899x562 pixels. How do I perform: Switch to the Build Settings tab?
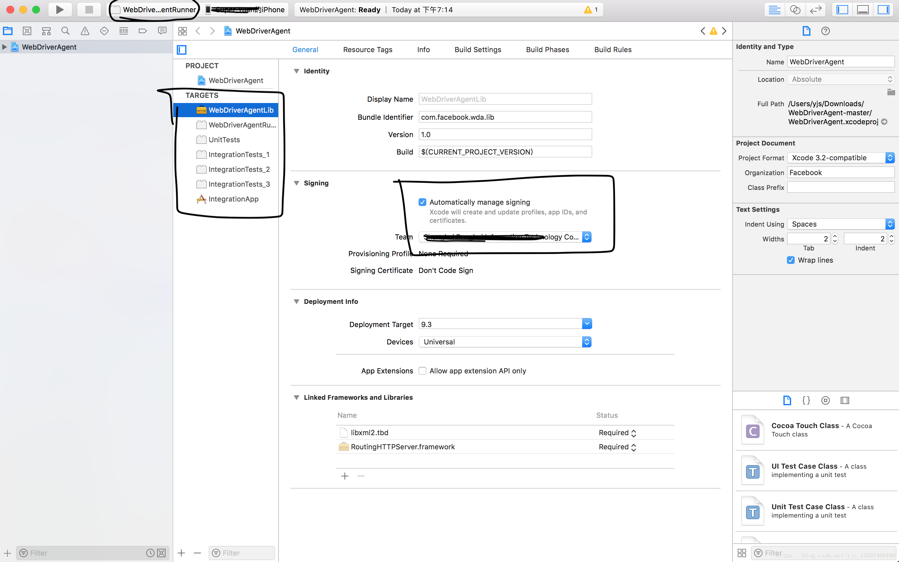478,50
